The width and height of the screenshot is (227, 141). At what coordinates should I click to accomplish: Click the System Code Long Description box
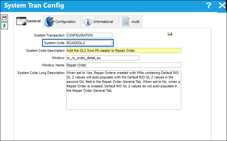click(124, 90)
